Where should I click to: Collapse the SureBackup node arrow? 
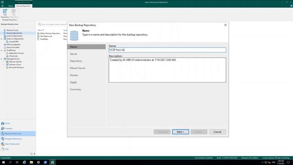pos(1,50)
